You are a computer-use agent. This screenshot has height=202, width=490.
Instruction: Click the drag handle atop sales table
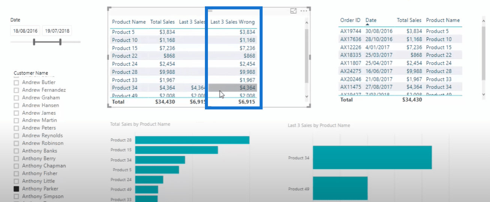[210, 11]
